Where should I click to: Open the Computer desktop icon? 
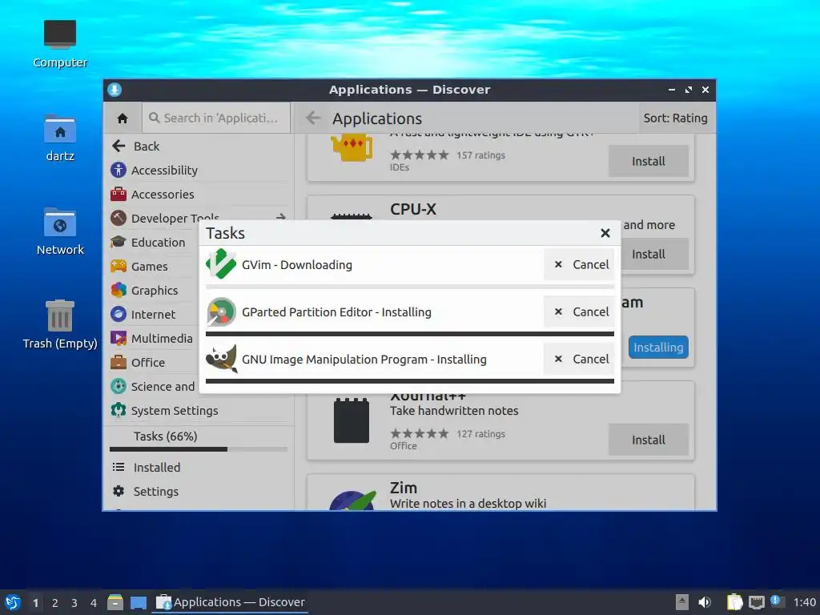pyautogui.click(x=60, y=44)
